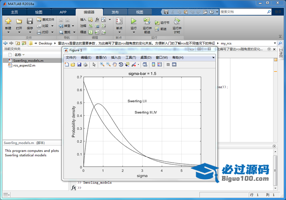Toggle the Insert Colorbar icon
This screenshot has width=286, height=200.
pos(153,64)
